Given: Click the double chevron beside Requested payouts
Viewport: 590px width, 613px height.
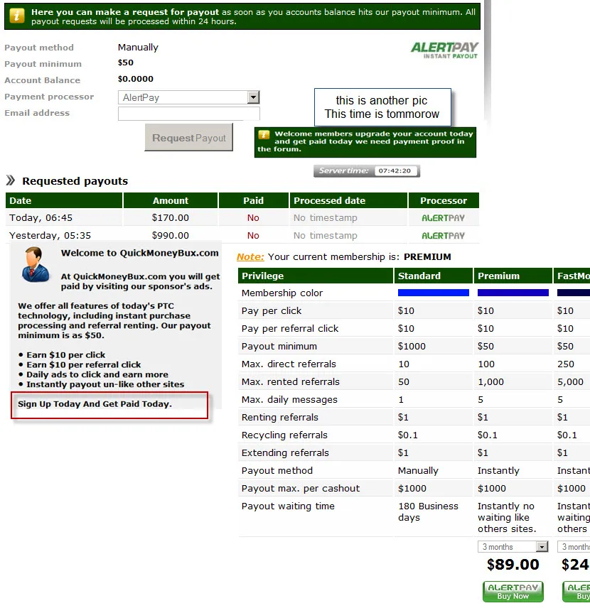Looking at the screenshot, I should 11,180.
